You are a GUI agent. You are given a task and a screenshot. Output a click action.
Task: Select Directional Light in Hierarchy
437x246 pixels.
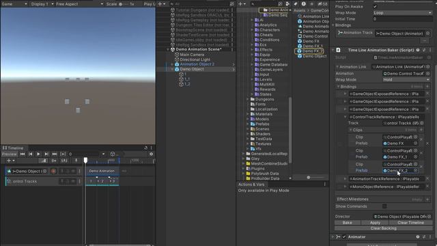(x=195, y=59)
